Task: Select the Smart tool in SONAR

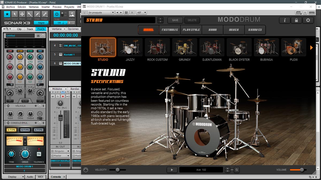Action: 7,14
